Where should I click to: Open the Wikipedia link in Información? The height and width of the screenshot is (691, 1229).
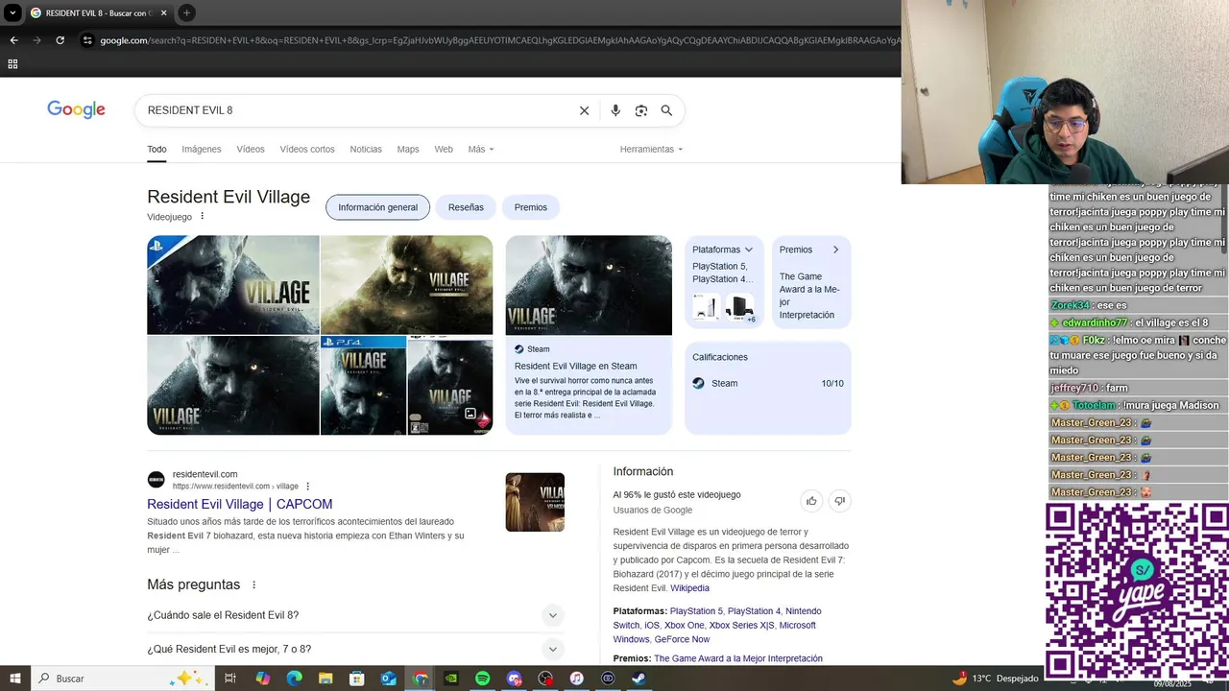pyautogui.click(x=690, y=588)
